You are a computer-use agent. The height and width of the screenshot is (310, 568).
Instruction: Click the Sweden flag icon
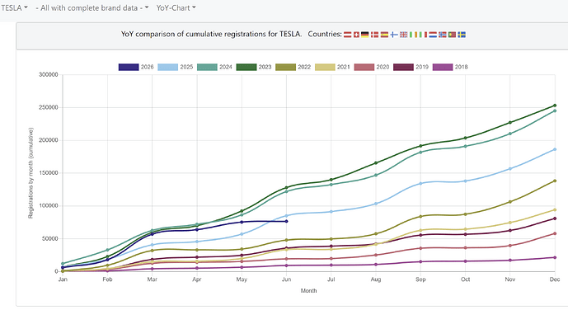pos(462,35)
